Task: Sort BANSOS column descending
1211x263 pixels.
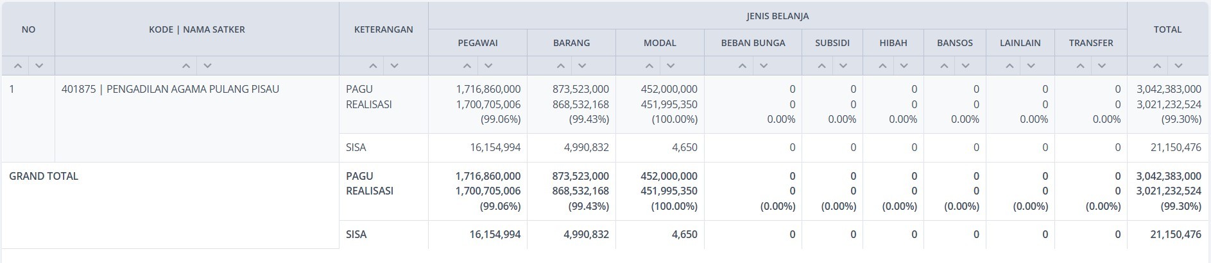Action: [965, 66]
